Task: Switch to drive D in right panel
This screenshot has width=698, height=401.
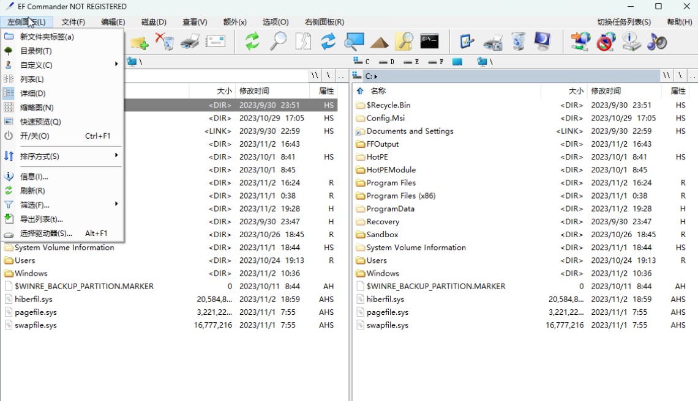Action: point(386,62)
